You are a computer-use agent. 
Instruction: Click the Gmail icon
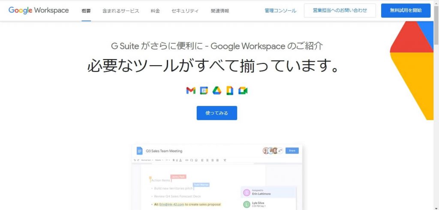191,90
